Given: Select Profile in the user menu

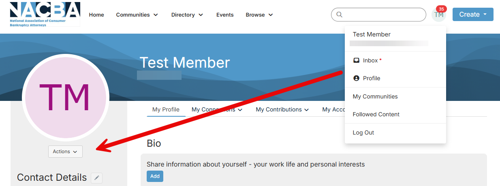Looking at the screenshot, I should [x=371, y=78].
